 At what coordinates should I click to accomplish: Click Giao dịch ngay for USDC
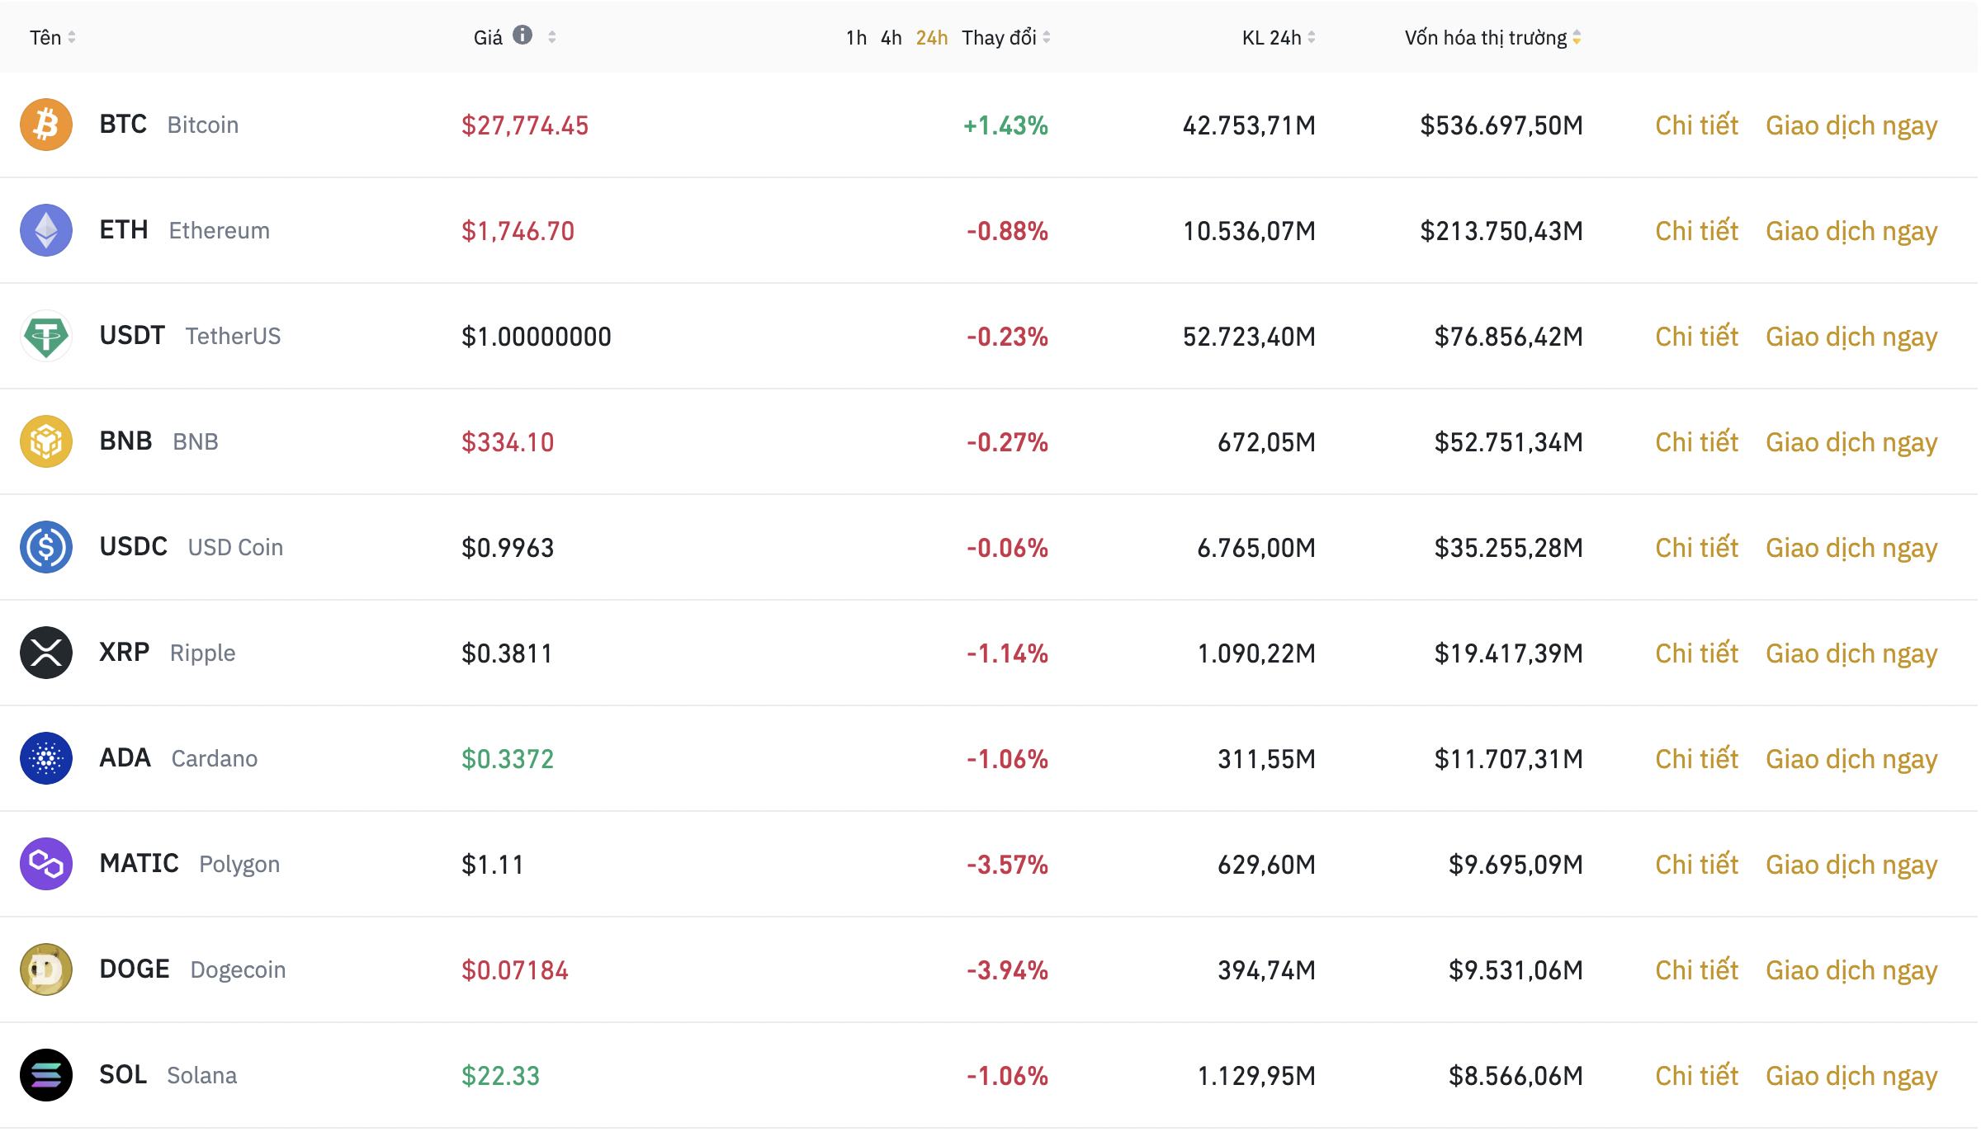[x=1851, y=549]
